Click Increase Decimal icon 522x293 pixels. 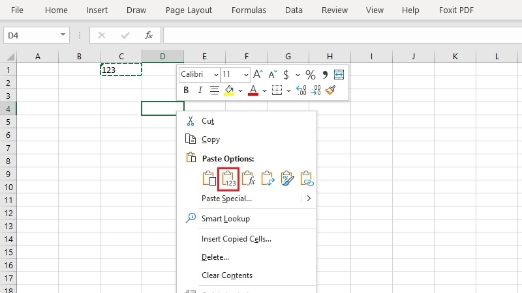pyautogui.click(x=301, y=90)
